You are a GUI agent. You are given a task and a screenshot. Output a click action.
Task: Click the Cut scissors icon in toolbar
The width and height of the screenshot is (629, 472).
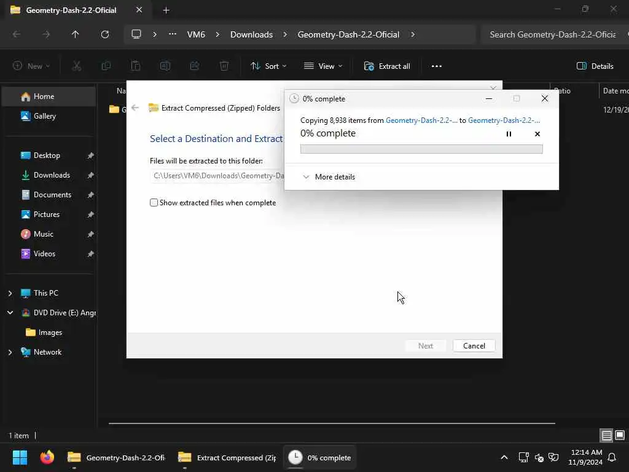[77, 66]
